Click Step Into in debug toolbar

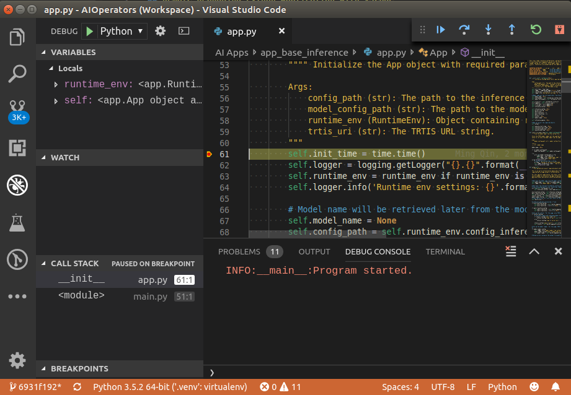[x=488, y=30]
